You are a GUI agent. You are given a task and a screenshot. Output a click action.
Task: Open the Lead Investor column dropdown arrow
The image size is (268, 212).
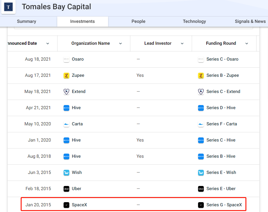pyautogui.click(x=182, y=43)
